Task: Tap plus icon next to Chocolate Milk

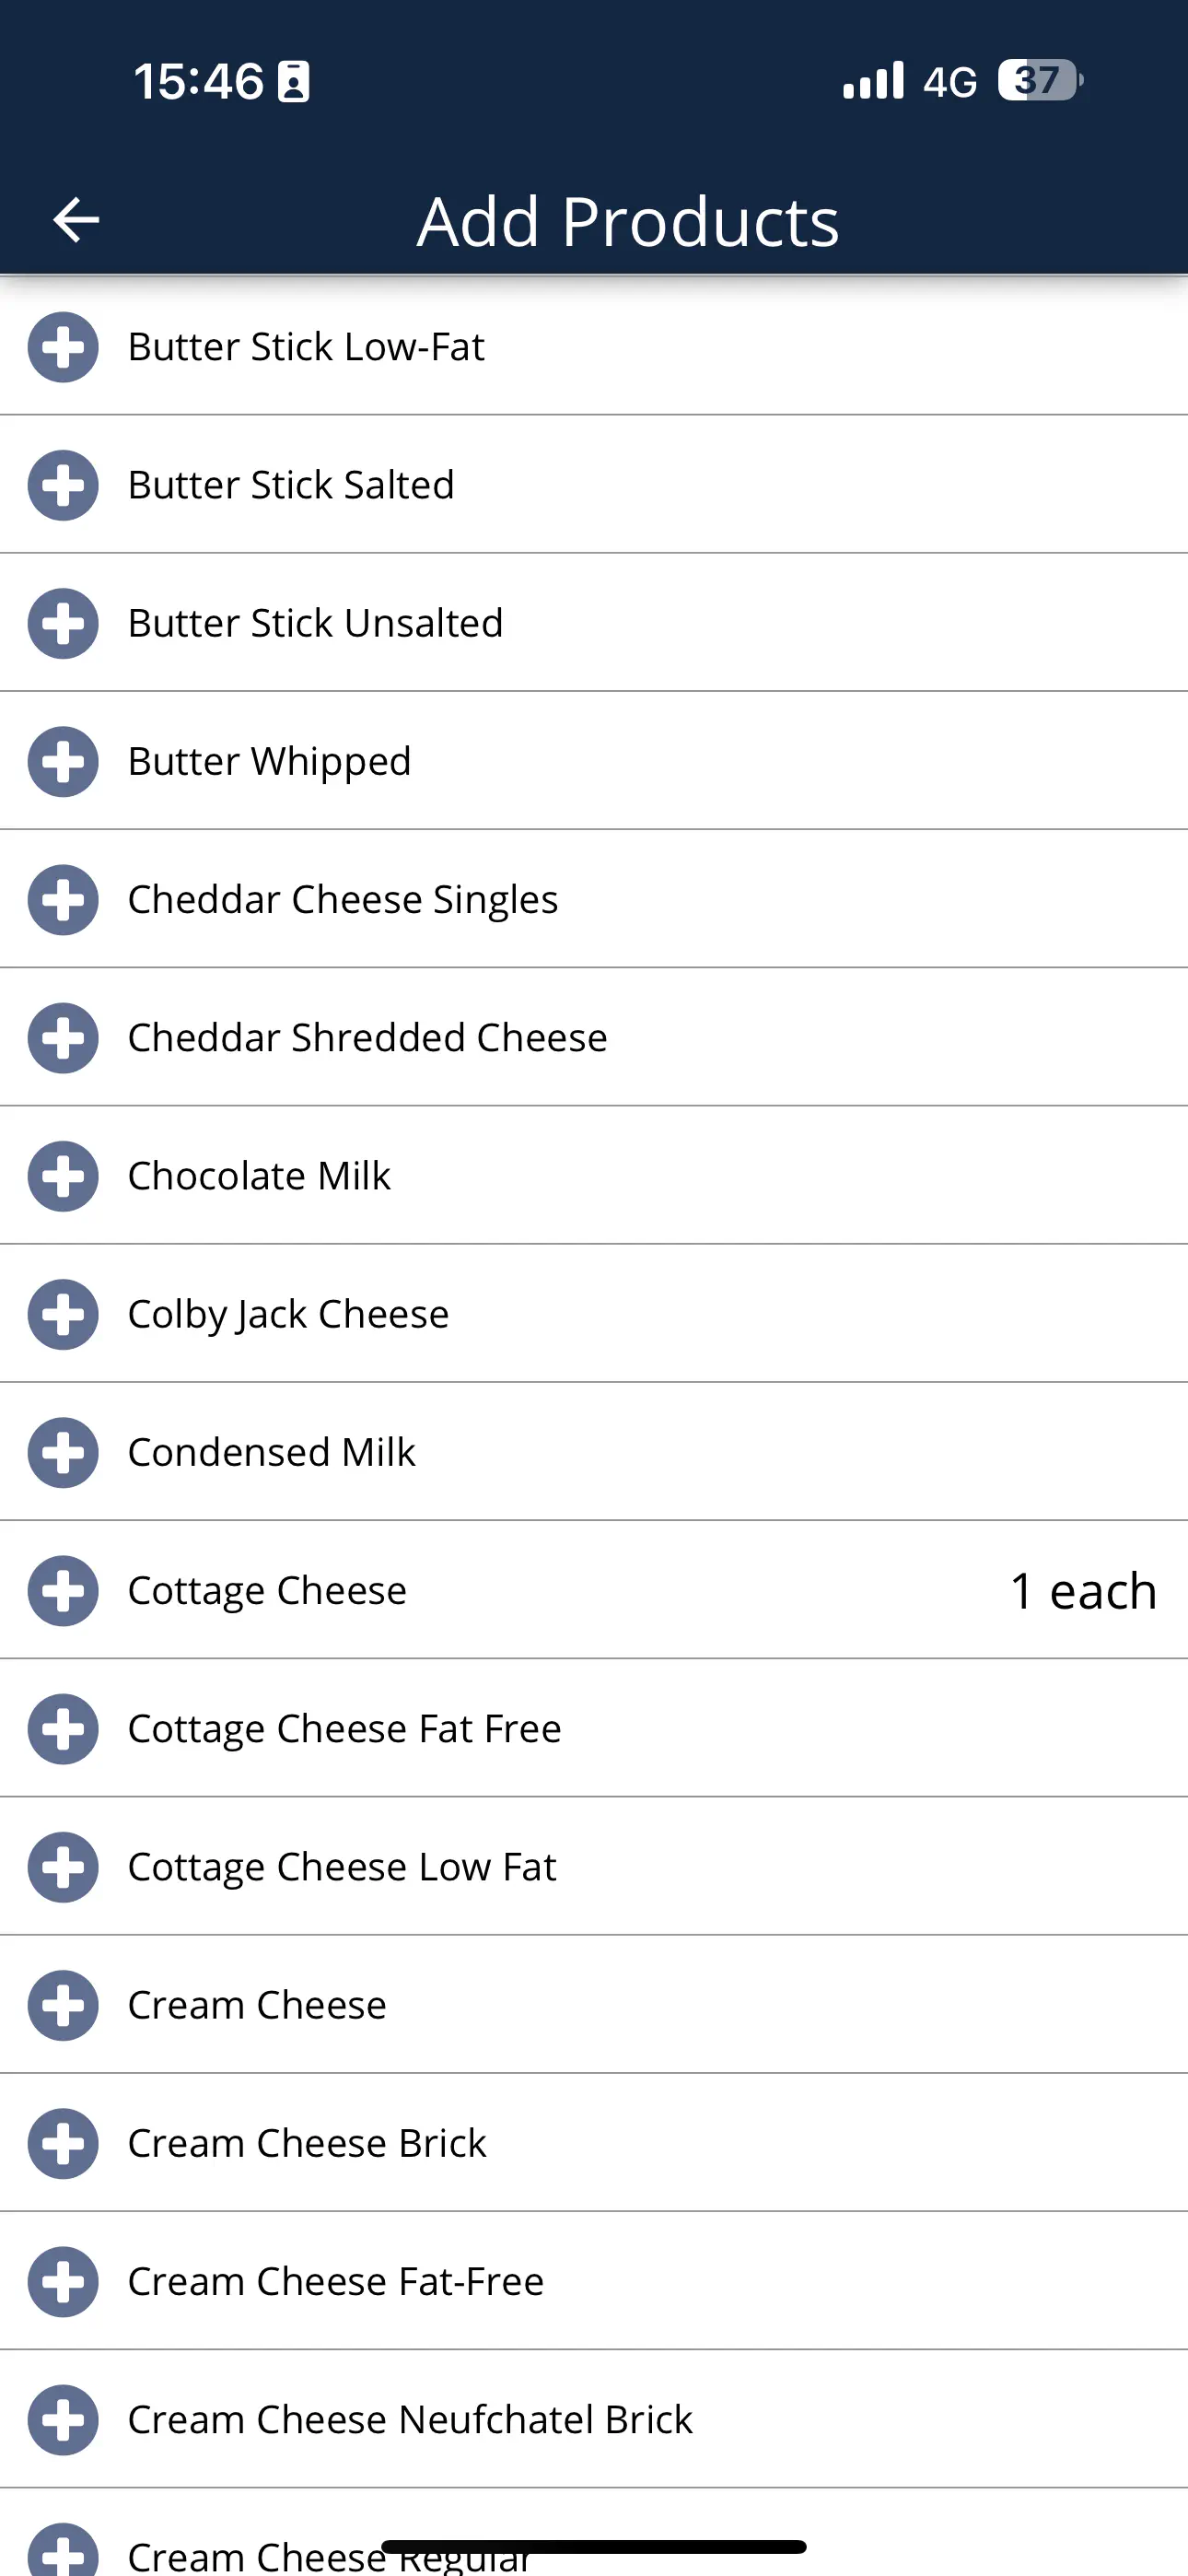Action: 63,1175
